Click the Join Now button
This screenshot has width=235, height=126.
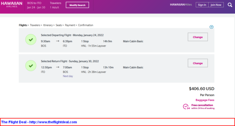coord(216,5)
